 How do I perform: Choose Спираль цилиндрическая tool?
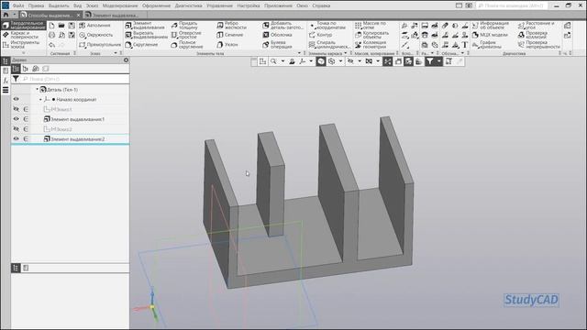coord(330,45)
